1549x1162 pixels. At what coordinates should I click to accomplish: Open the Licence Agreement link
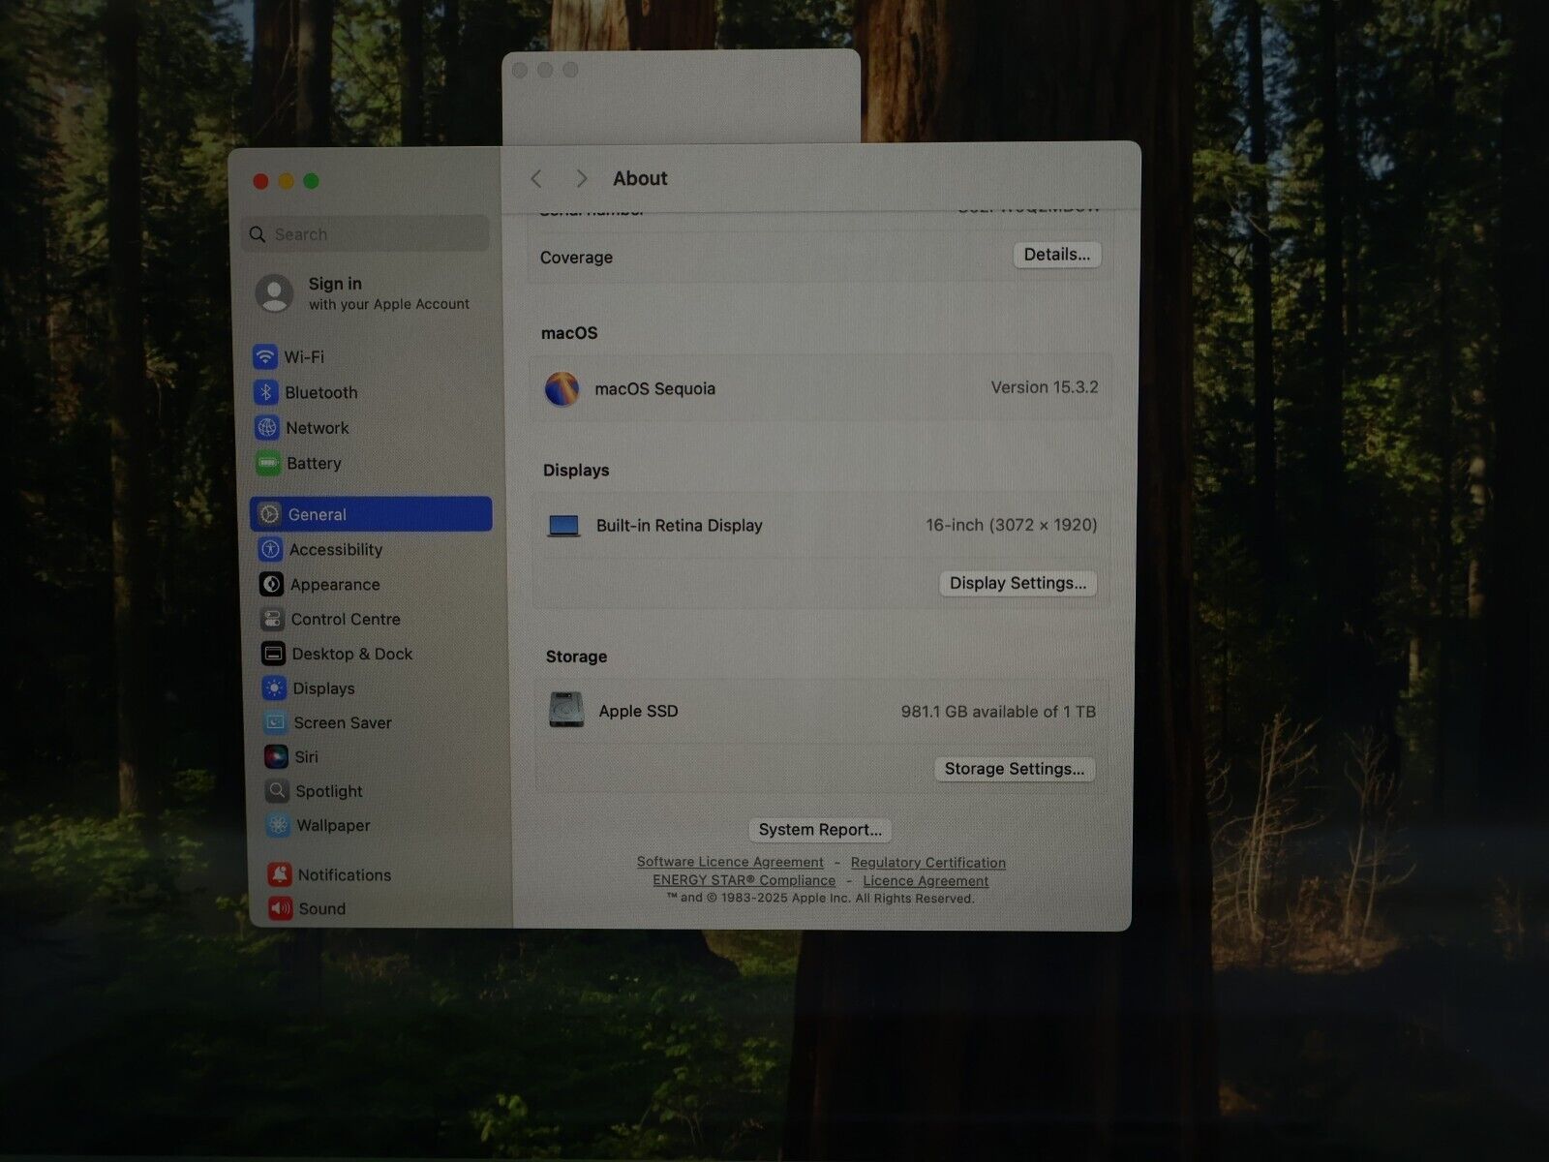(926, 881)
